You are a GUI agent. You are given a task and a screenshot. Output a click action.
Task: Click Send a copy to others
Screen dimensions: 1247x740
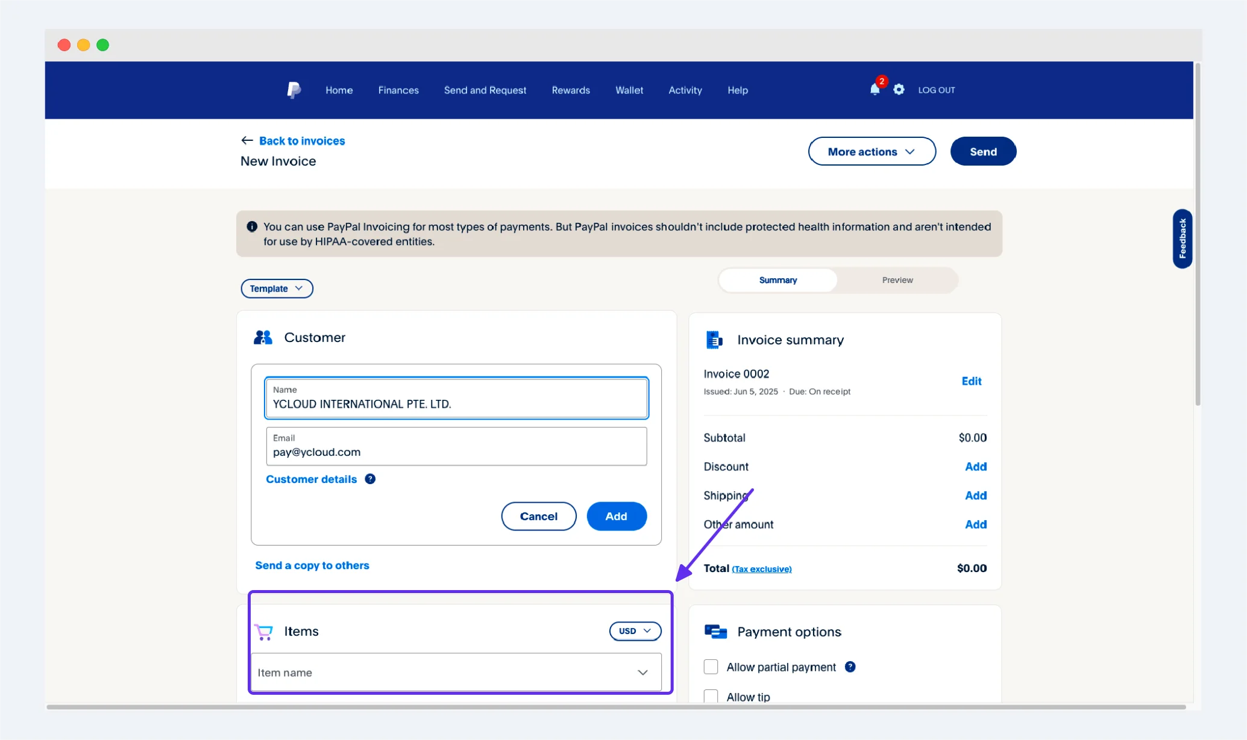pyautogui.click(x=312, y=565)
